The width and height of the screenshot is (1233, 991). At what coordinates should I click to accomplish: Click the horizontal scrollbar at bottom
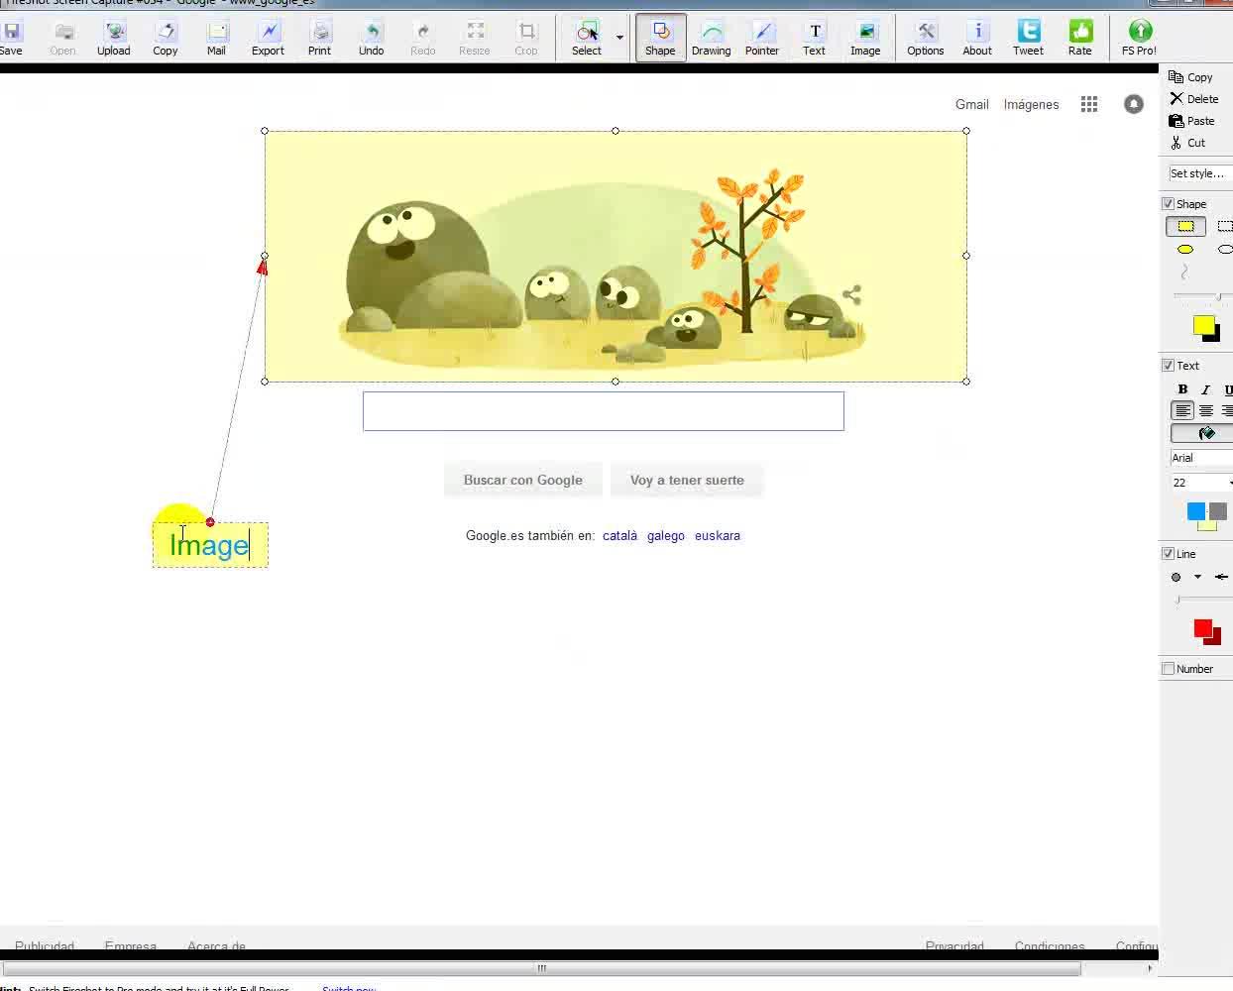[541, 968]
